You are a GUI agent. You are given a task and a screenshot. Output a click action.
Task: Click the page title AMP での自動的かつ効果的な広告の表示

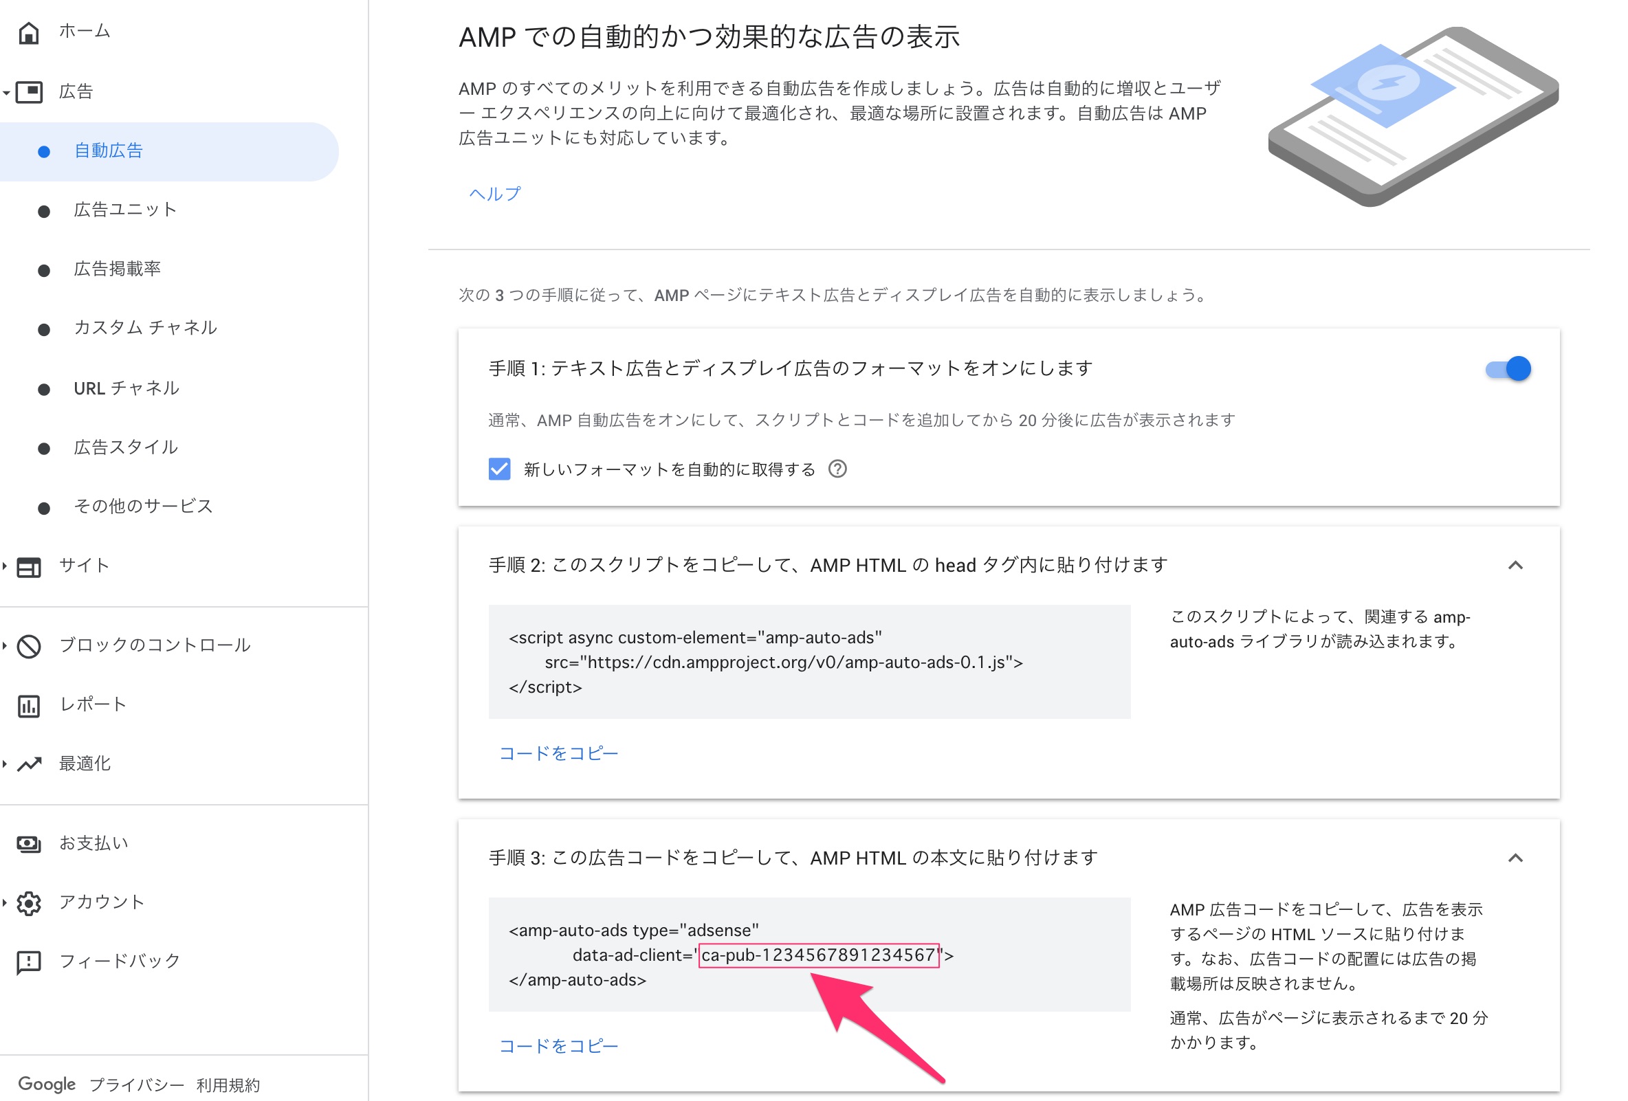click(709, 37)
